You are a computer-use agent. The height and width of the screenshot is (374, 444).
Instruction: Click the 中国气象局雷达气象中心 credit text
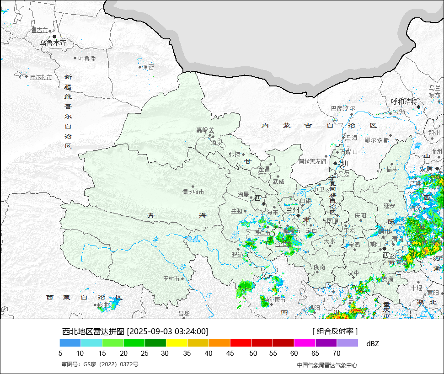(327, 365)
